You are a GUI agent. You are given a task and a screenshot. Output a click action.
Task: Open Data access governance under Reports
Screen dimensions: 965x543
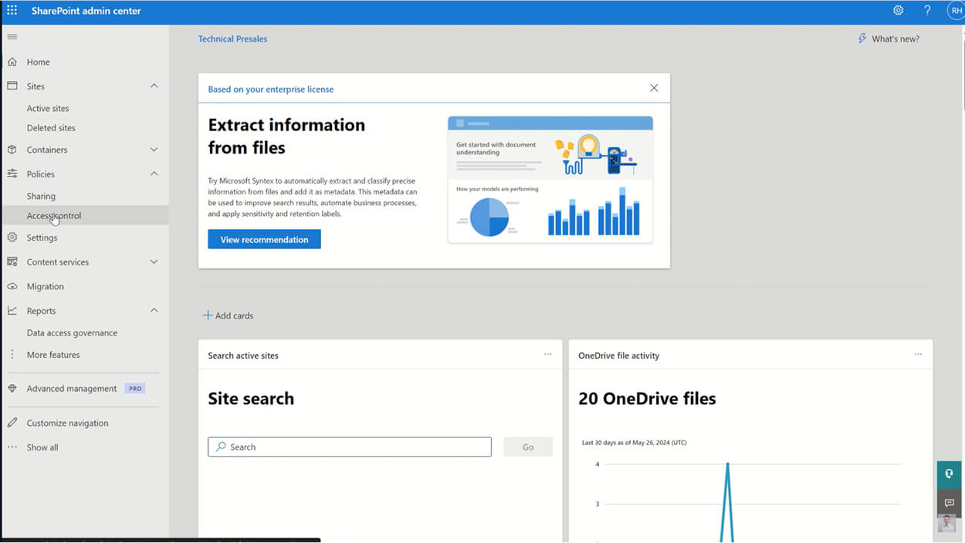[73, 332]
